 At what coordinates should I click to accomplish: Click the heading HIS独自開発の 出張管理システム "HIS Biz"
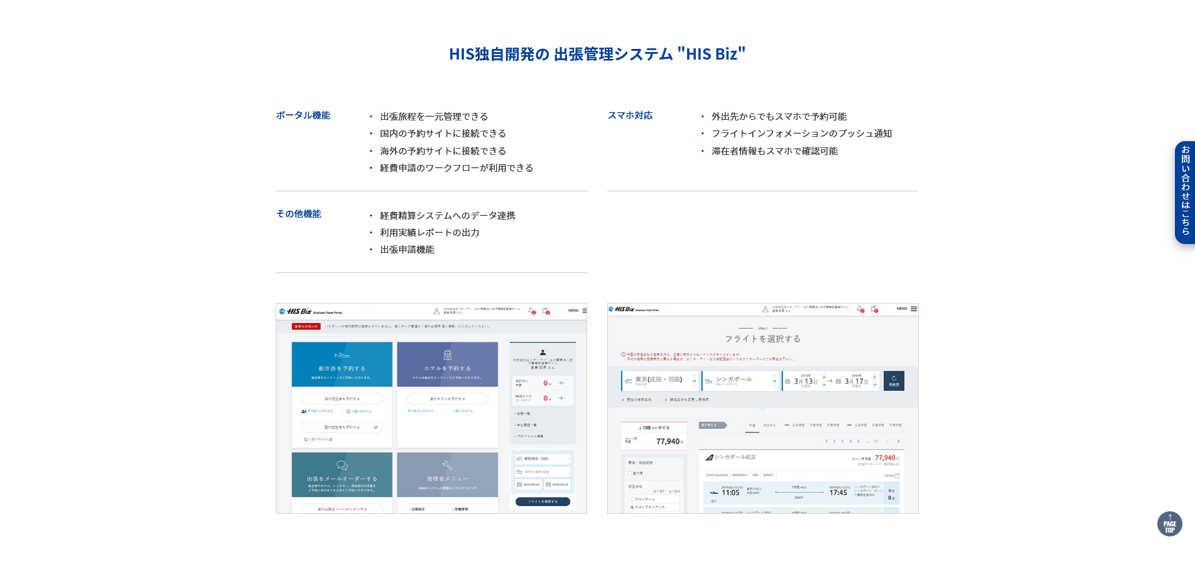pos(597,54)
